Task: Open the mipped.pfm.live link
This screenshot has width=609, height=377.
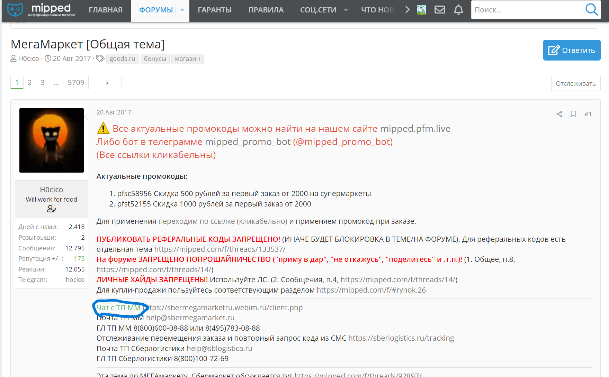Action: click(415, 129)
